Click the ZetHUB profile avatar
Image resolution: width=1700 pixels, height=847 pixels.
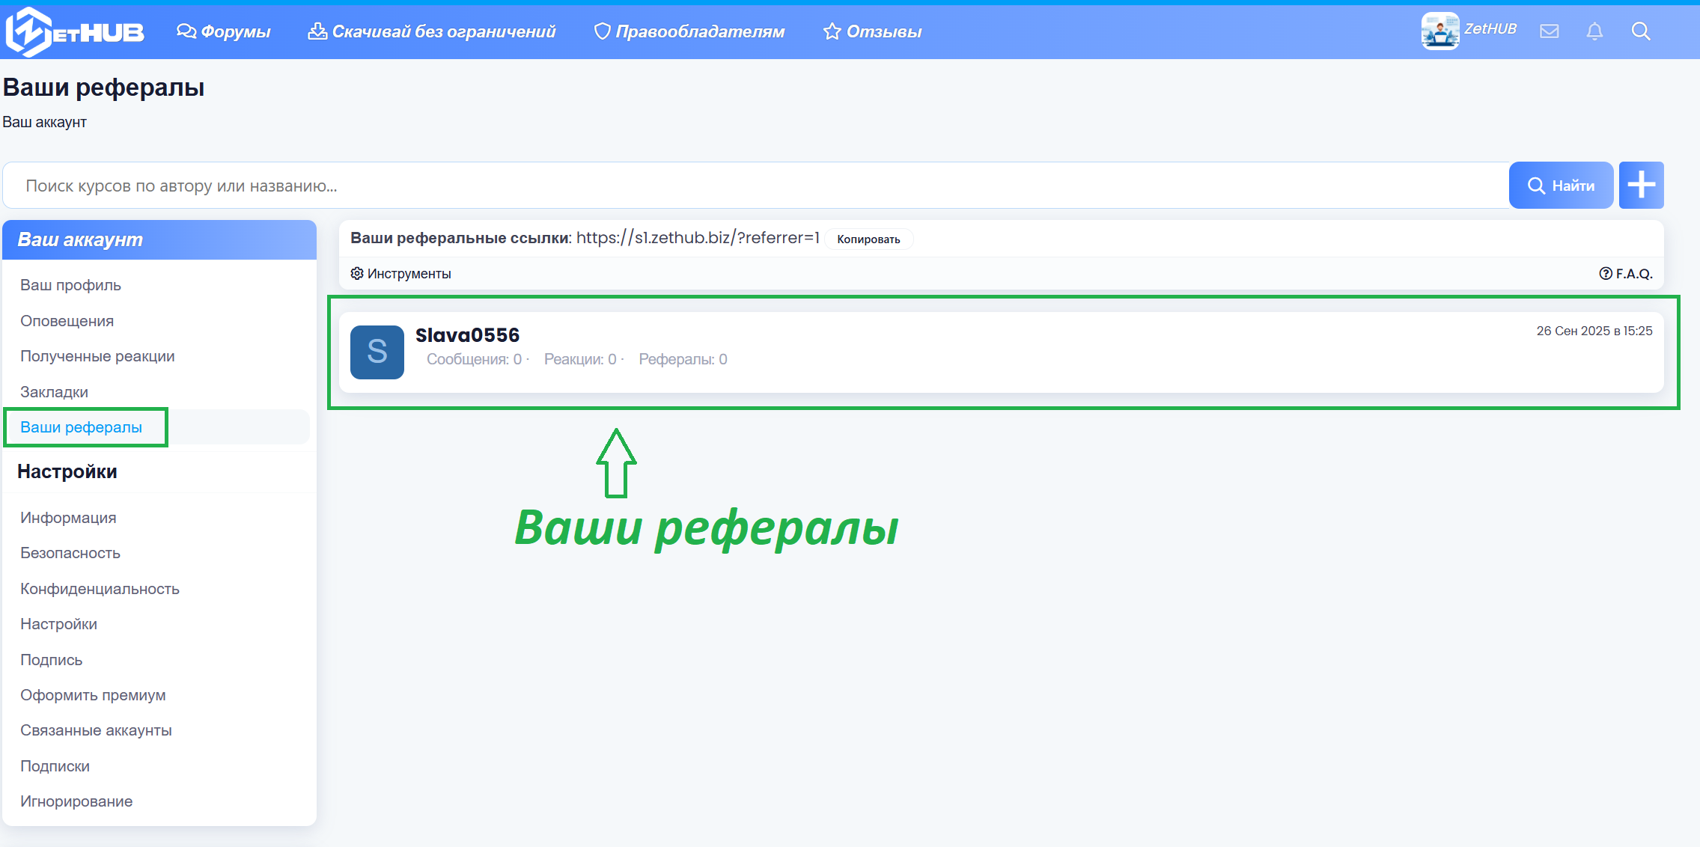click(1439, 31)
